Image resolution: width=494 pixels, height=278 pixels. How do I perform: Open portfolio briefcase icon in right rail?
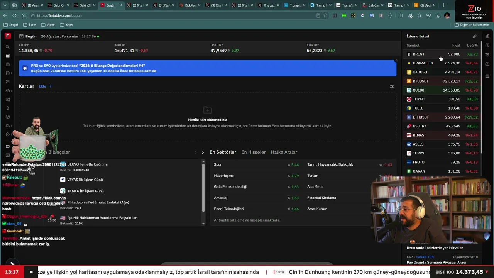coord(487,64)
